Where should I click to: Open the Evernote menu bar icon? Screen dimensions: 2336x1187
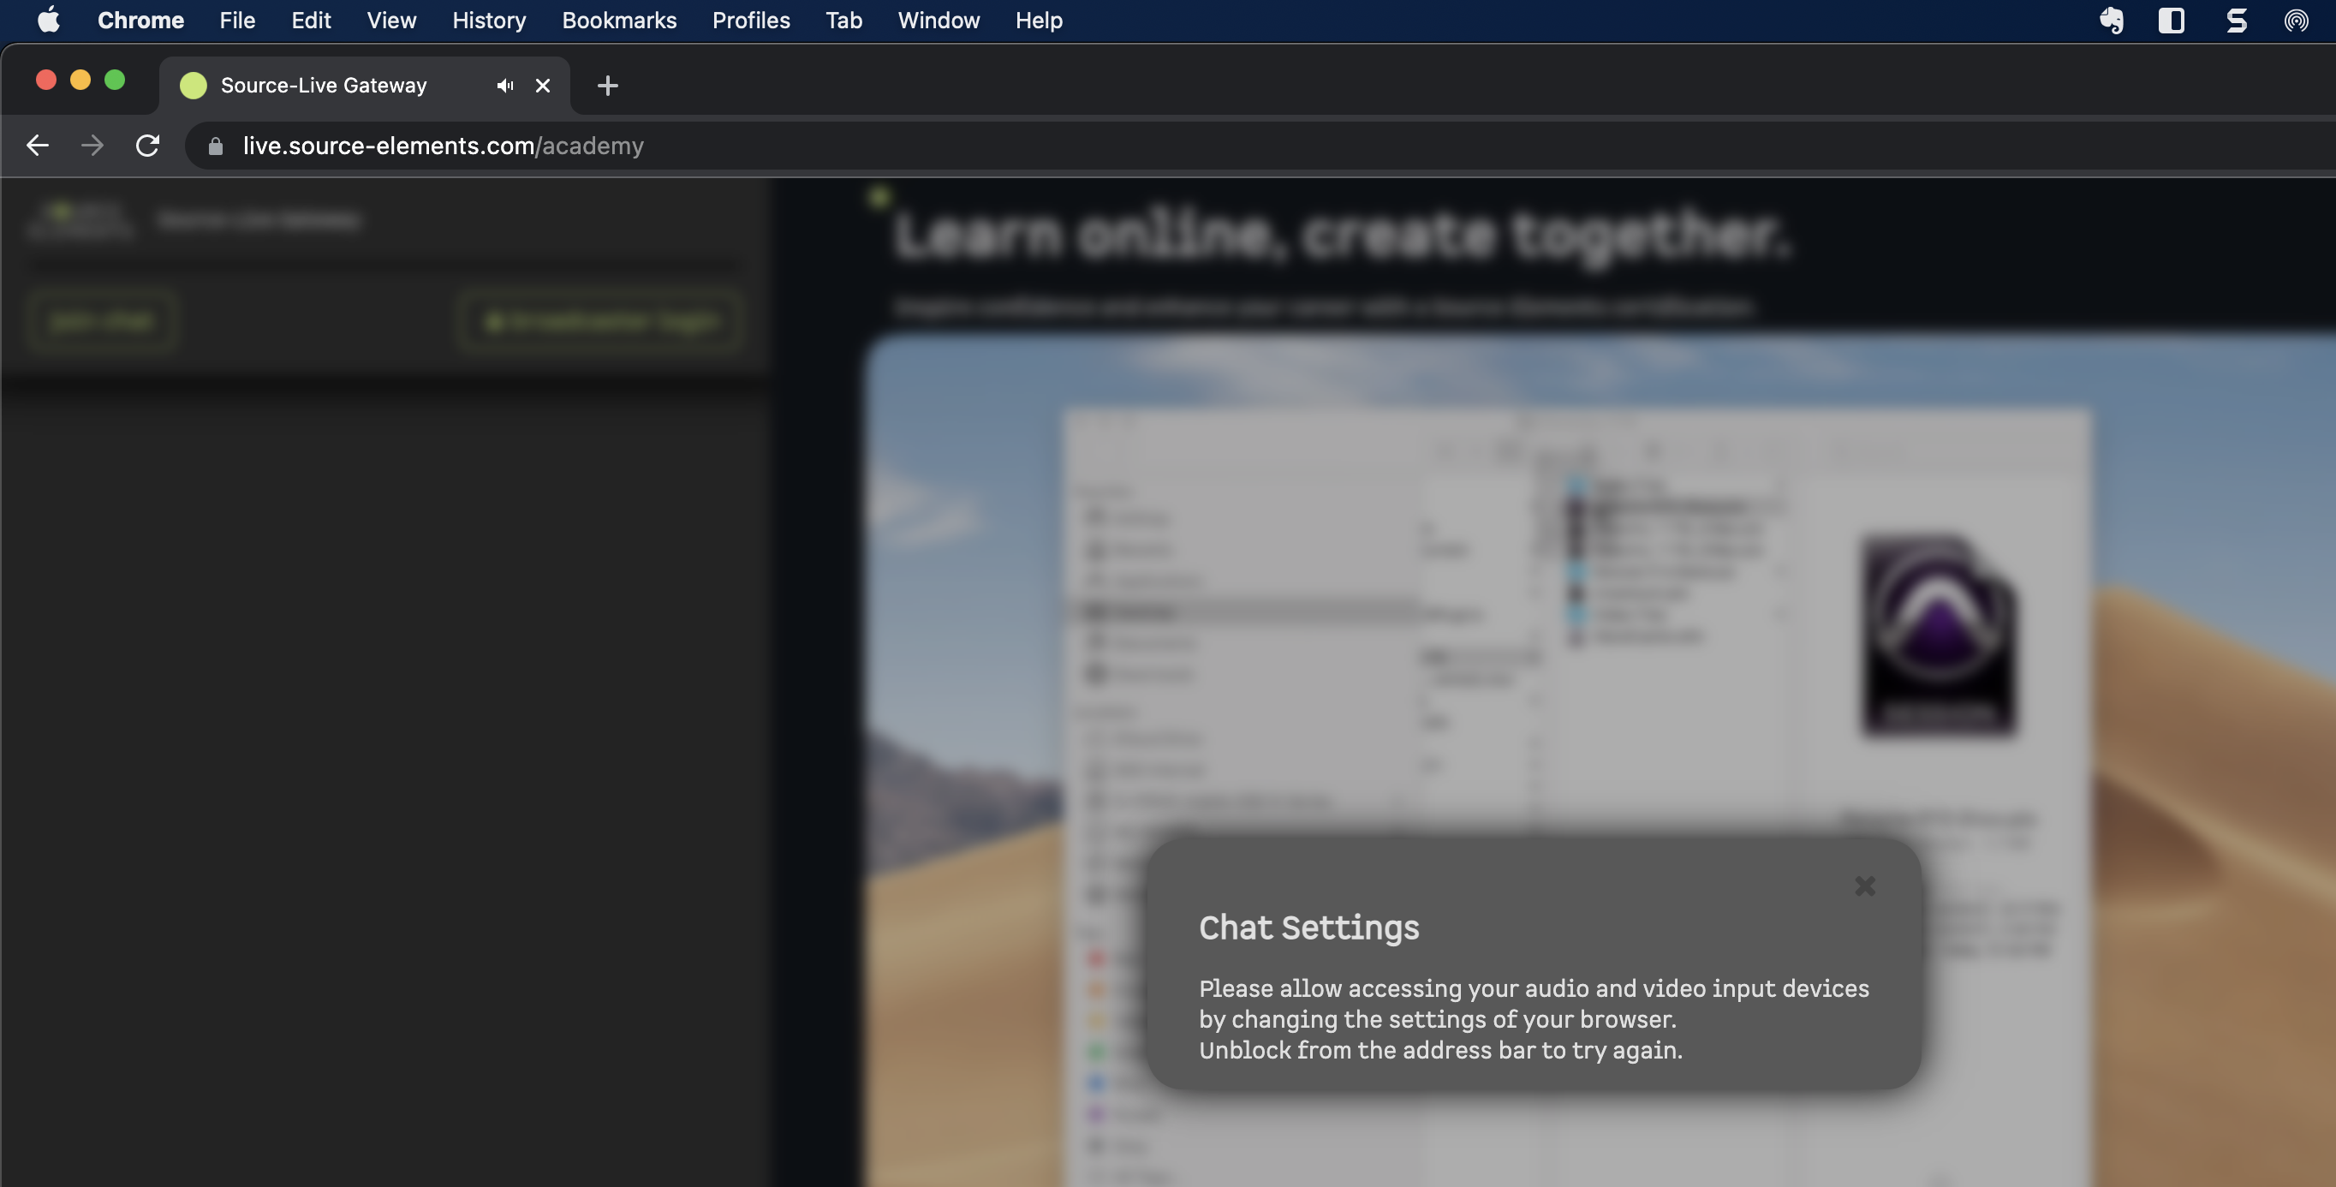click(x=2111, y=20)
